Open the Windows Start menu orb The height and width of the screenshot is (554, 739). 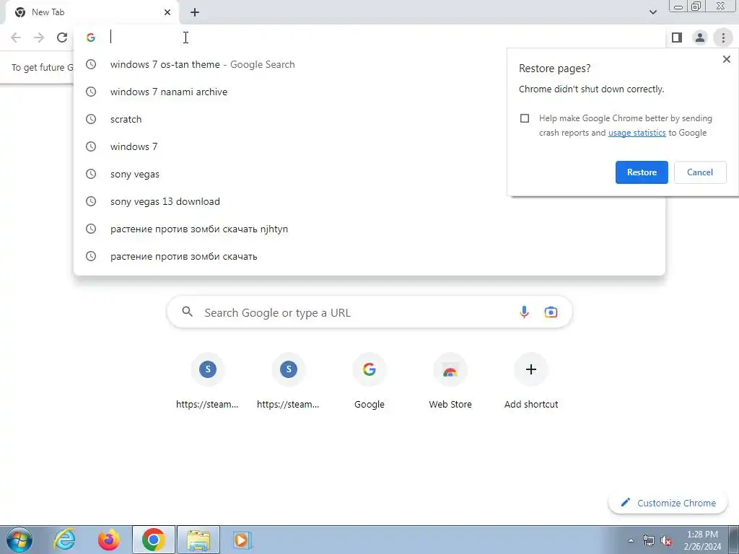click(19, 540)
